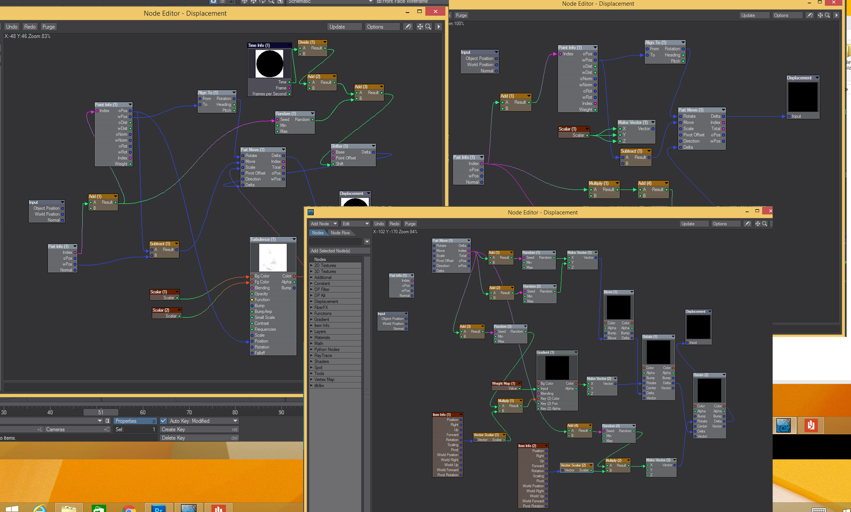Collapse the Gradient (1) node
851x512 pixels.
pyautogui.click(x=575, y=353)
